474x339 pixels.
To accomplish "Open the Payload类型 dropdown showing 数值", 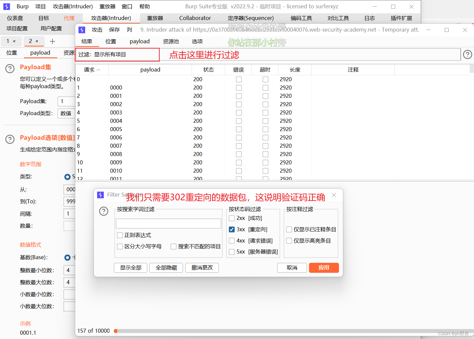I will (67, 113).
